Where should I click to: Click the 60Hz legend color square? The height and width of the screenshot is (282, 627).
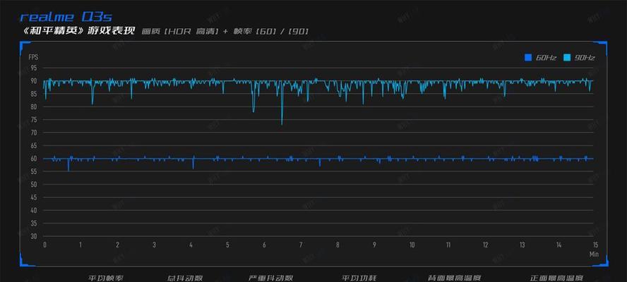coord(528,58)
